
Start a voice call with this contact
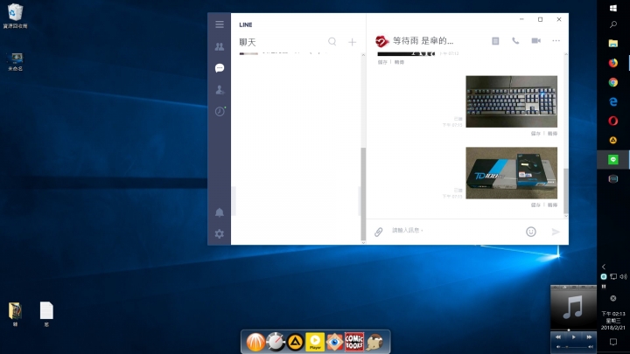click(x=515, y=40)
